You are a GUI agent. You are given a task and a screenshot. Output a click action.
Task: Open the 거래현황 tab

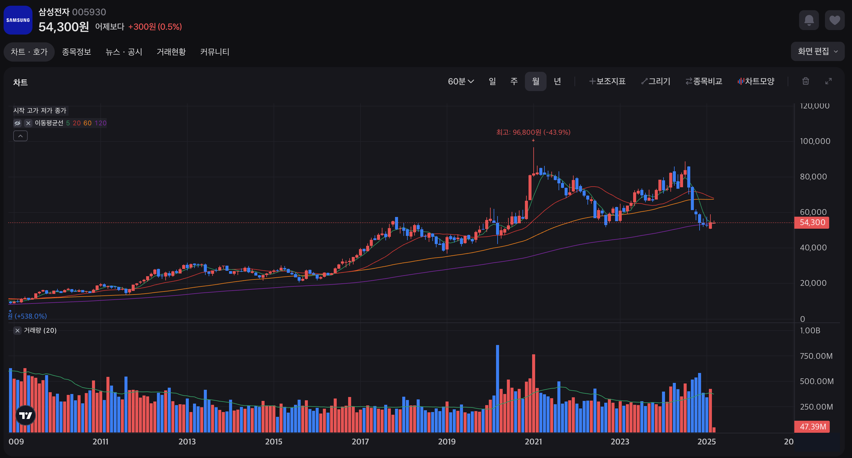[171, 52]
